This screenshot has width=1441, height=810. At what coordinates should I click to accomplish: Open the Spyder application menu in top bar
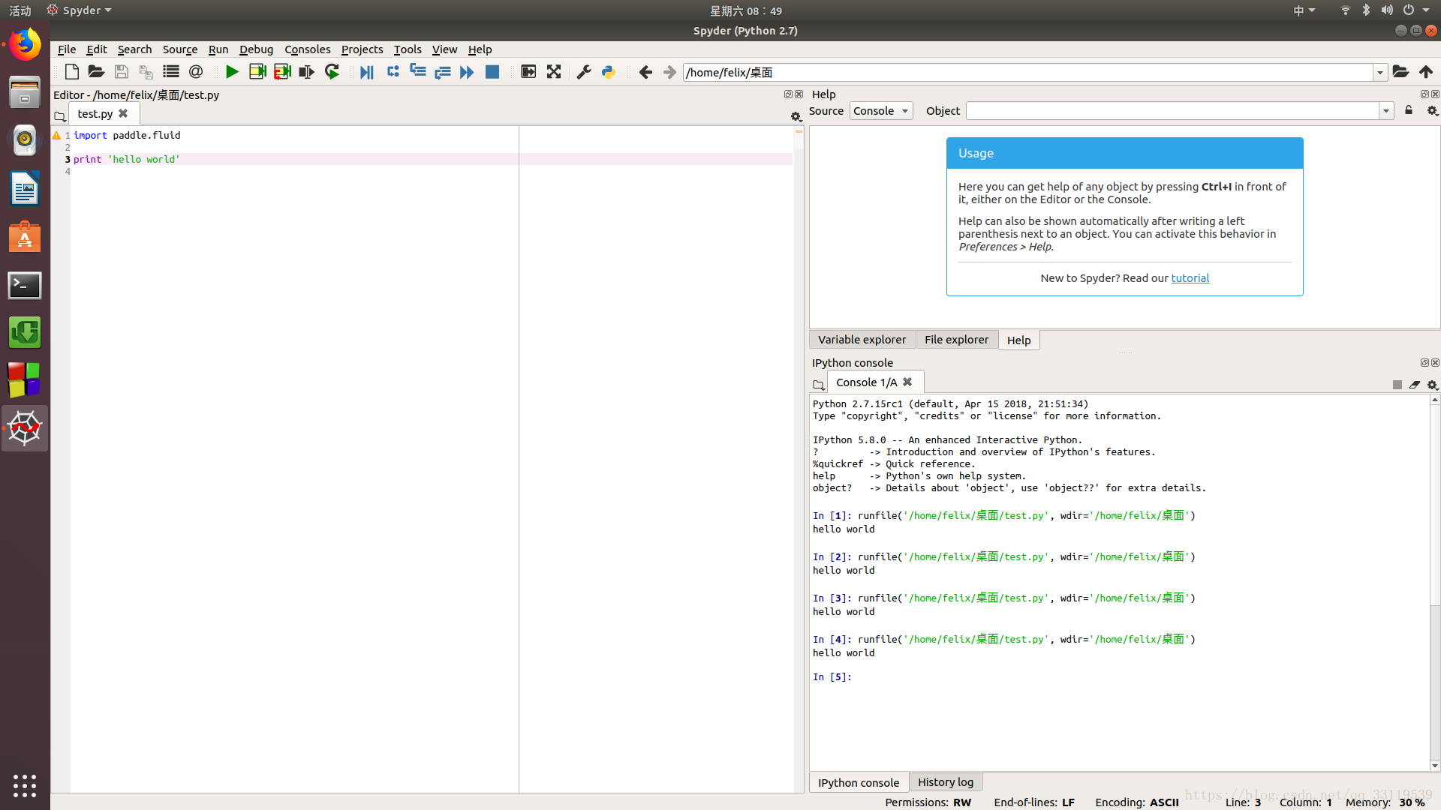(80, 10)
